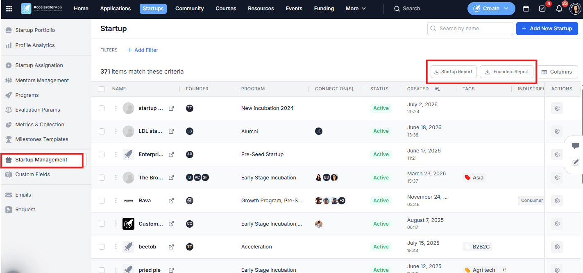Viewport: 583px width, 273px height.
Task: Select the checkbox for Rava row
Action: click(102, 201)
